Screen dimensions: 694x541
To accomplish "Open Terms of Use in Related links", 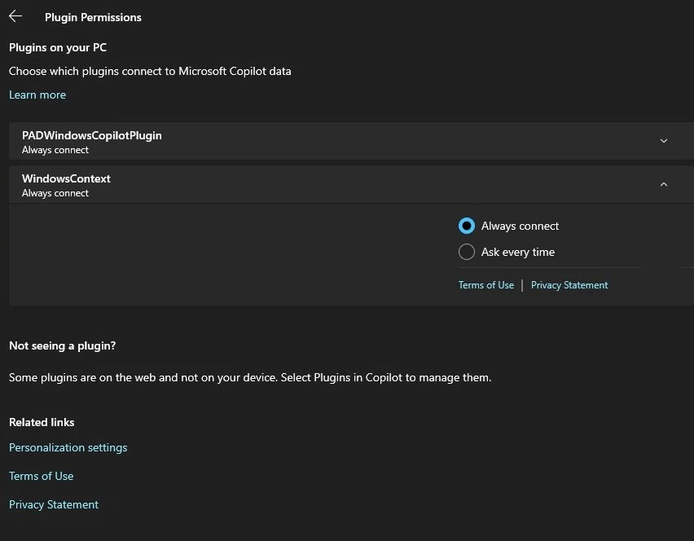I will pos(42,476).
